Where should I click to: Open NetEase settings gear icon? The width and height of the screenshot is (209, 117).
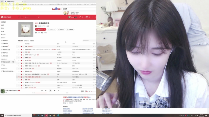point(83,17)
